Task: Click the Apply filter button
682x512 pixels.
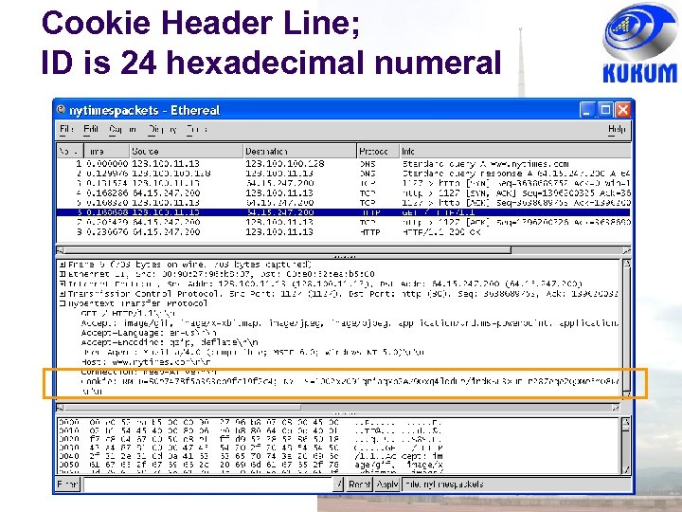Action: 387,485
